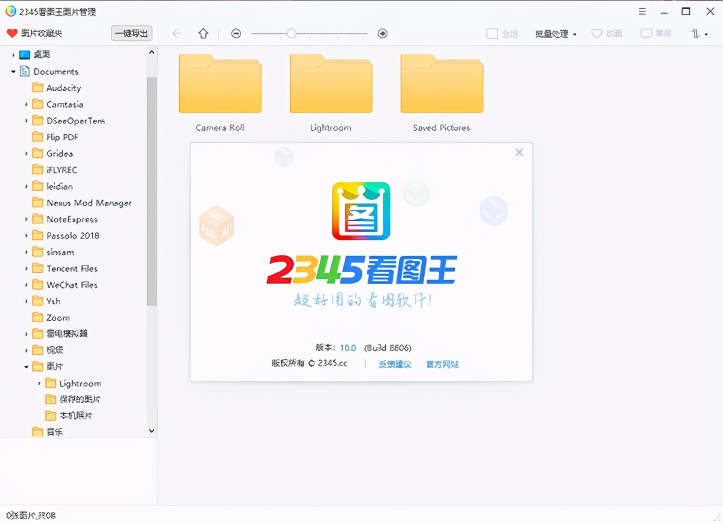Click the 一键导出 export button

click(131, 34)
